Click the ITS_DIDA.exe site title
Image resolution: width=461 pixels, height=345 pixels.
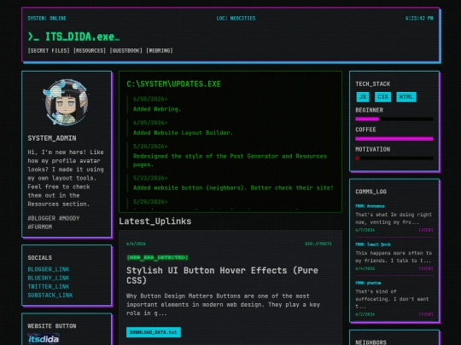[73, 37]
